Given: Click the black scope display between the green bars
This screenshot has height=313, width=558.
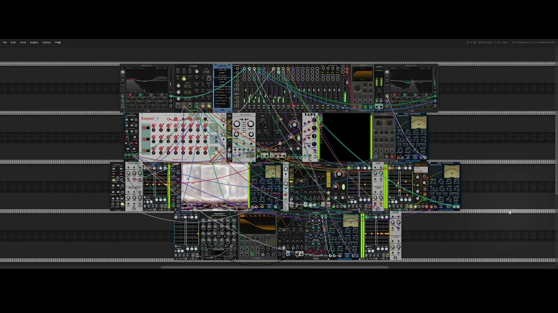Looking at the screenshot, I should 346,137.
